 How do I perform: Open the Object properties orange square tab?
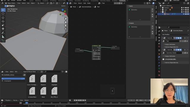pyautogui.click(x=159, y=54)
